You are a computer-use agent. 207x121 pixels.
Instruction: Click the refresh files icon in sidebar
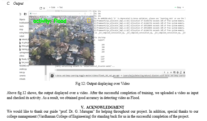[x=20, y=14]
